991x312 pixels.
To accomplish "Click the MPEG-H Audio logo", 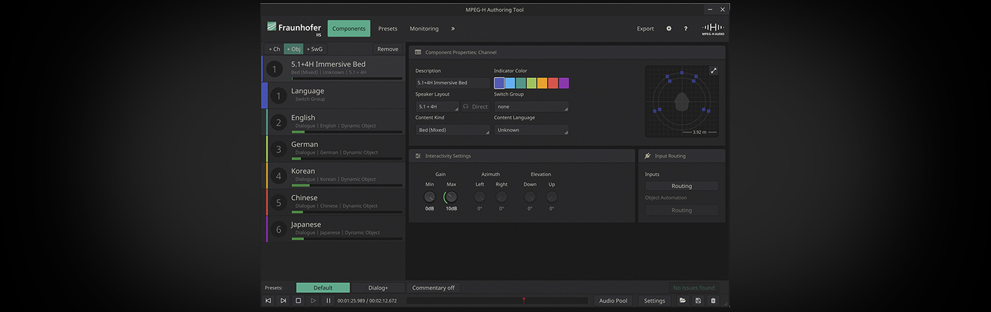I will tap(713, 28).
